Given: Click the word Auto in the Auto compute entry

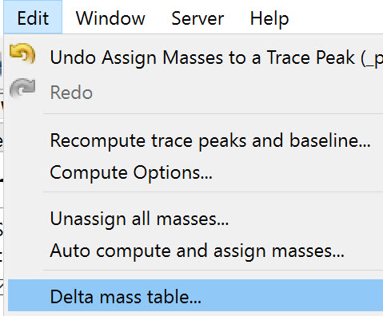Looking at the screenshot, I should point(70,251).
